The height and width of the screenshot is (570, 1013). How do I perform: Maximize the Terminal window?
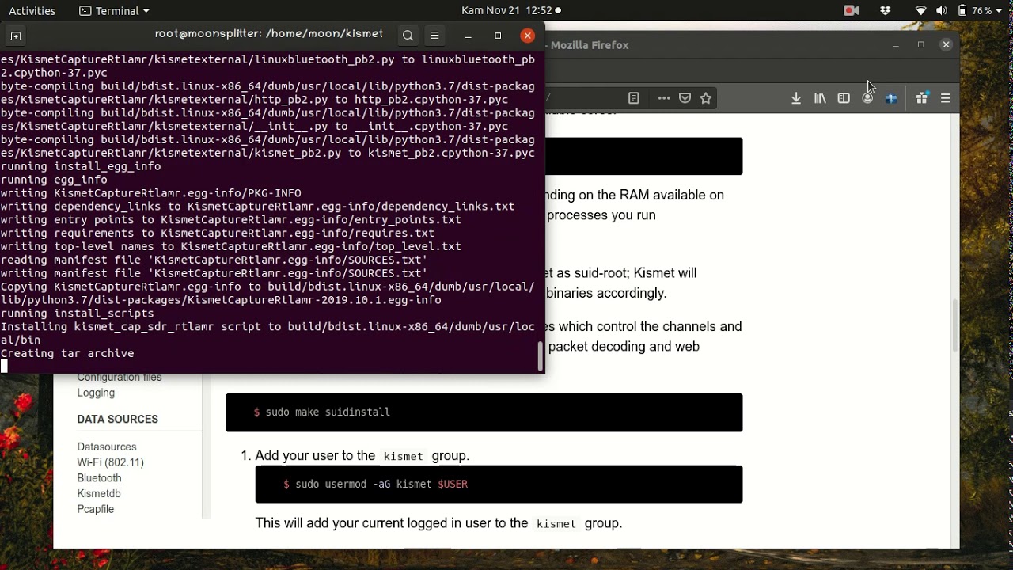point(498,36)
